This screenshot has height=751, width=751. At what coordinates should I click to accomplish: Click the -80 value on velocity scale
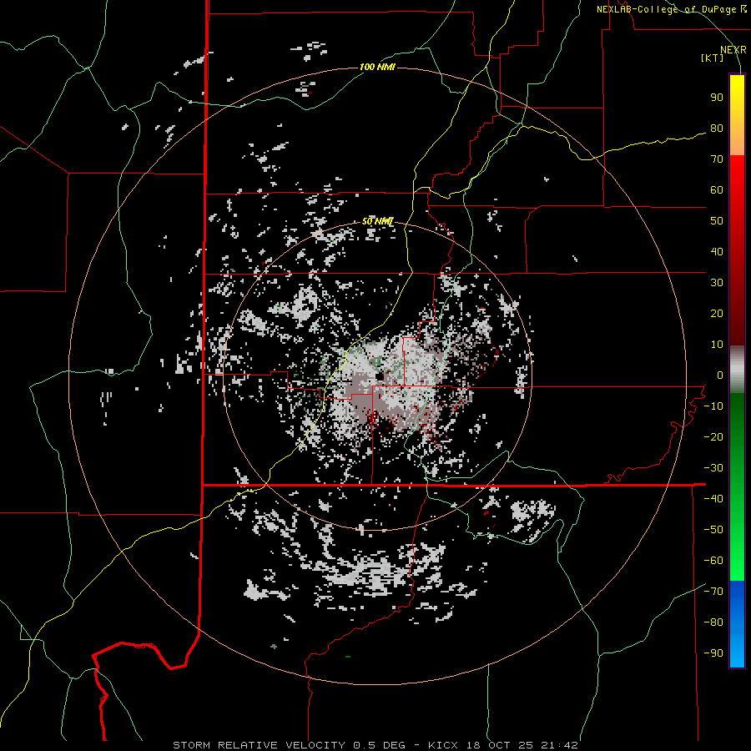pos(713,622)
